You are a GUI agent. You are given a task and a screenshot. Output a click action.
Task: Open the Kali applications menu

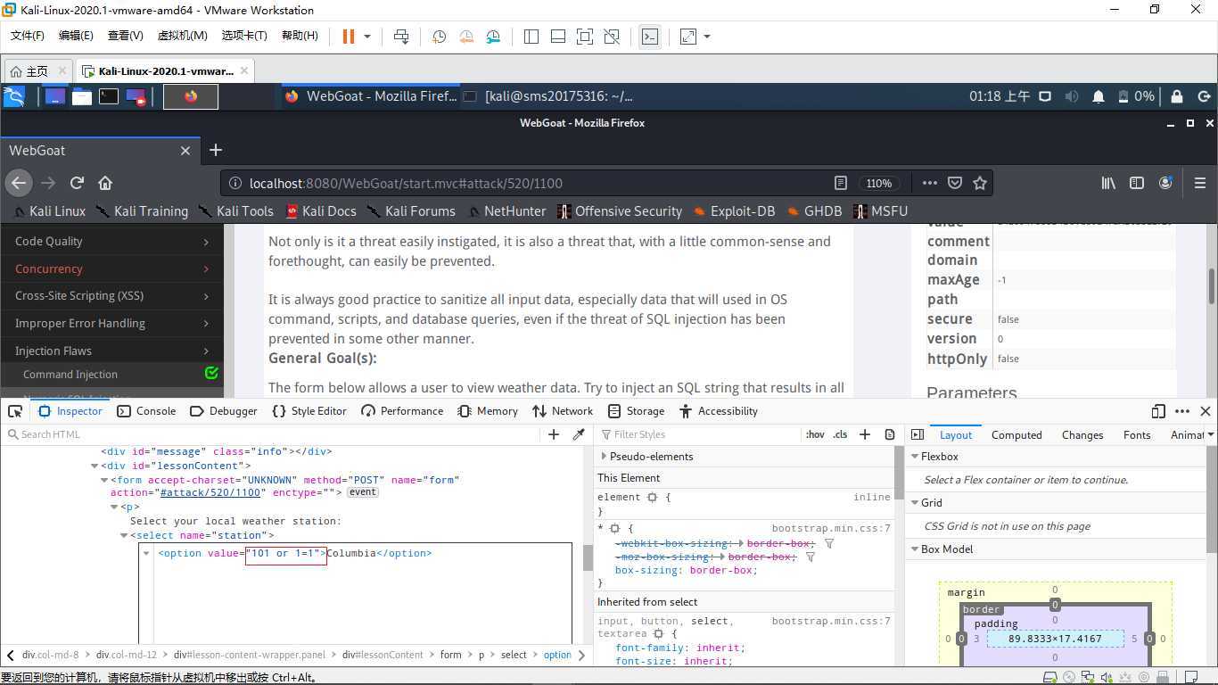pos(14,96)
